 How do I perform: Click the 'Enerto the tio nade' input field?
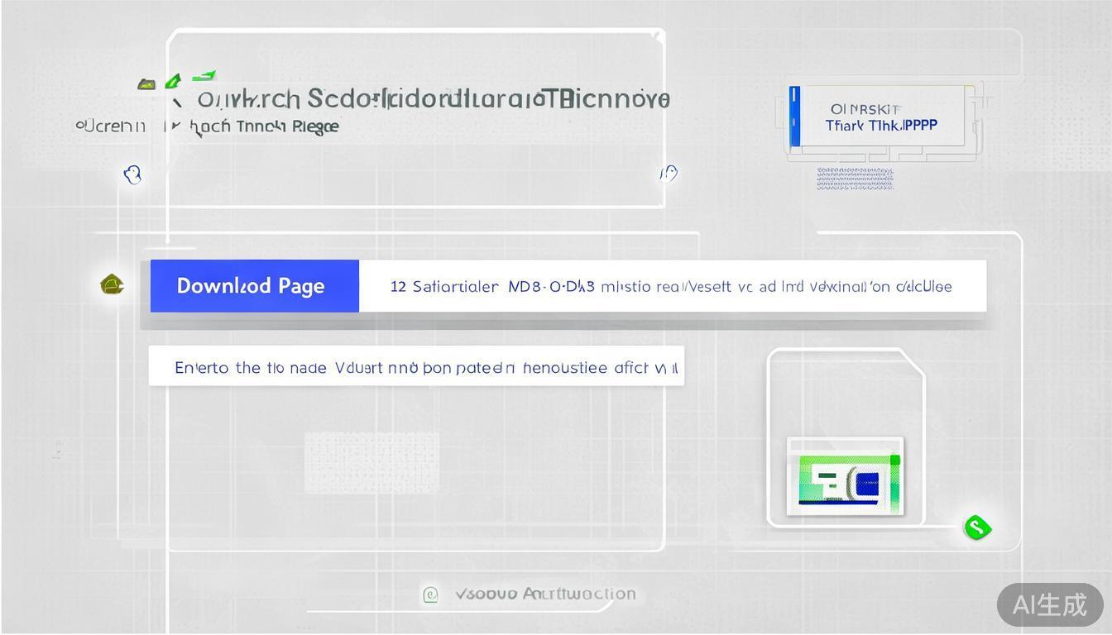pyautogui.click(x=416, y=366)
